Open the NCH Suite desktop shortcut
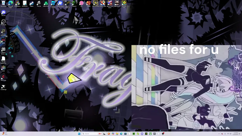This screenshot has height=136, width=242. [3, 78]
